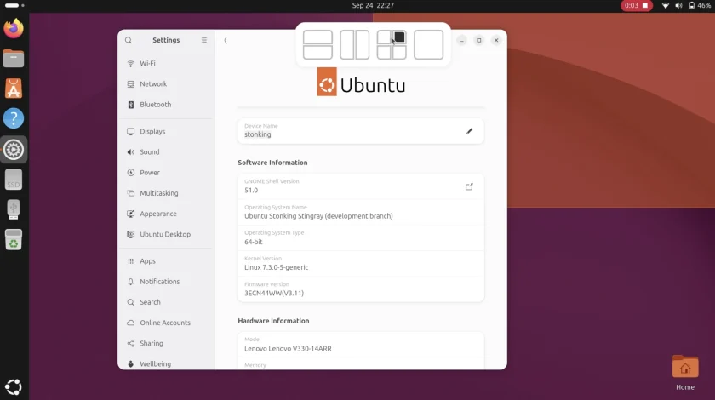Image resolution: width=715 pixels, height=400 pixels.
Task: Choose the top-right quarter tile
Action: [x=399, y=37]
